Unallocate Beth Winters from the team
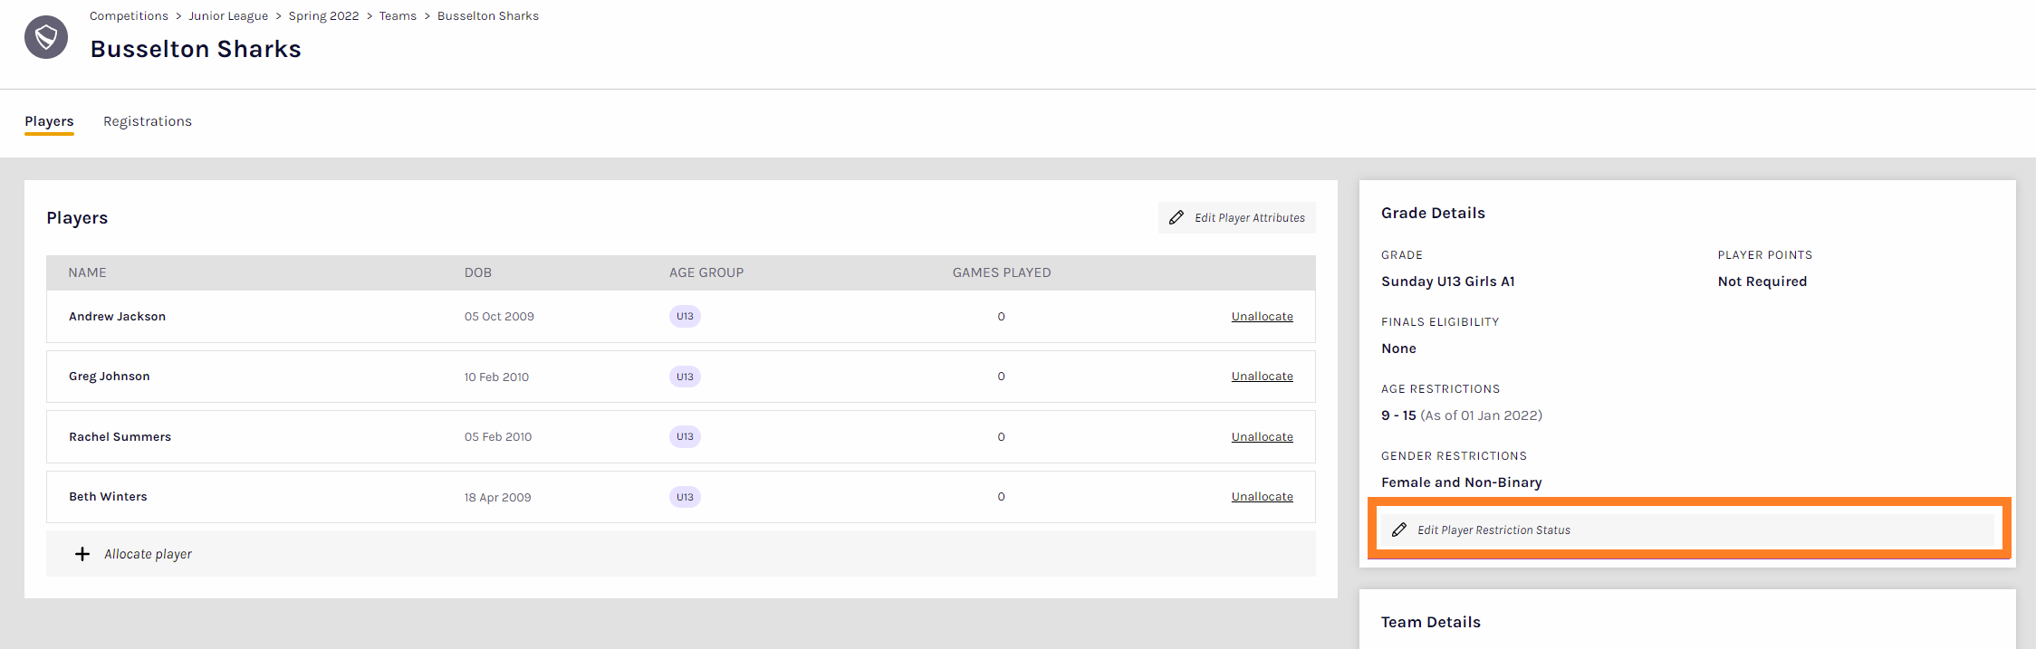This screenshot has height=649, width=2036. [x=1262, y=497]
